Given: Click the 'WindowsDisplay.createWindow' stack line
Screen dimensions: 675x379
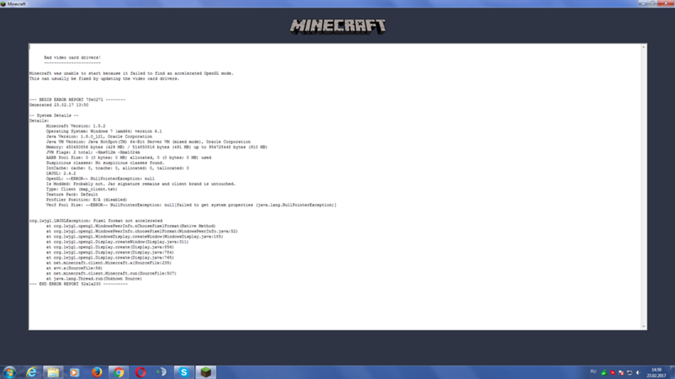Looking at the screenshot, I should coord(135,237).
